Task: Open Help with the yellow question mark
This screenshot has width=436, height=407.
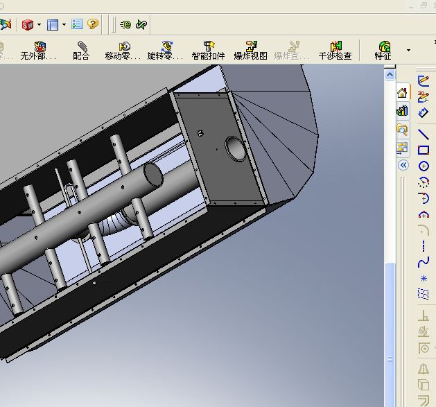Action: (93, 24)
